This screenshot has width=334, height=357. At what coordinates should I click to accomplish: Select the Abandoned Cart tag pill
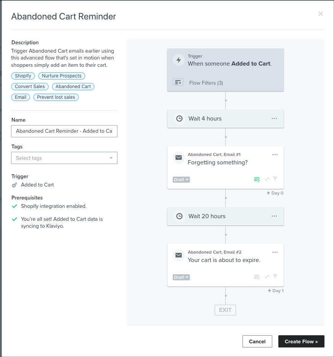click(73, 87)
